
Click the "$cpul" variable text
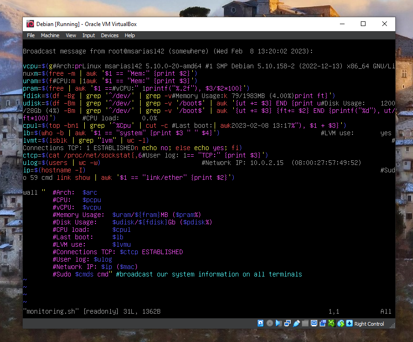click(x=122, y=230)
